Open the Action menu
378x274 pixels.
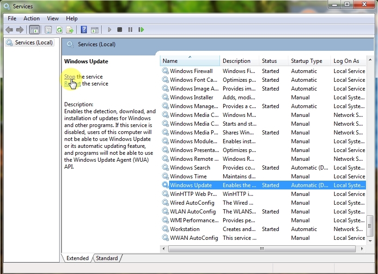31,18
